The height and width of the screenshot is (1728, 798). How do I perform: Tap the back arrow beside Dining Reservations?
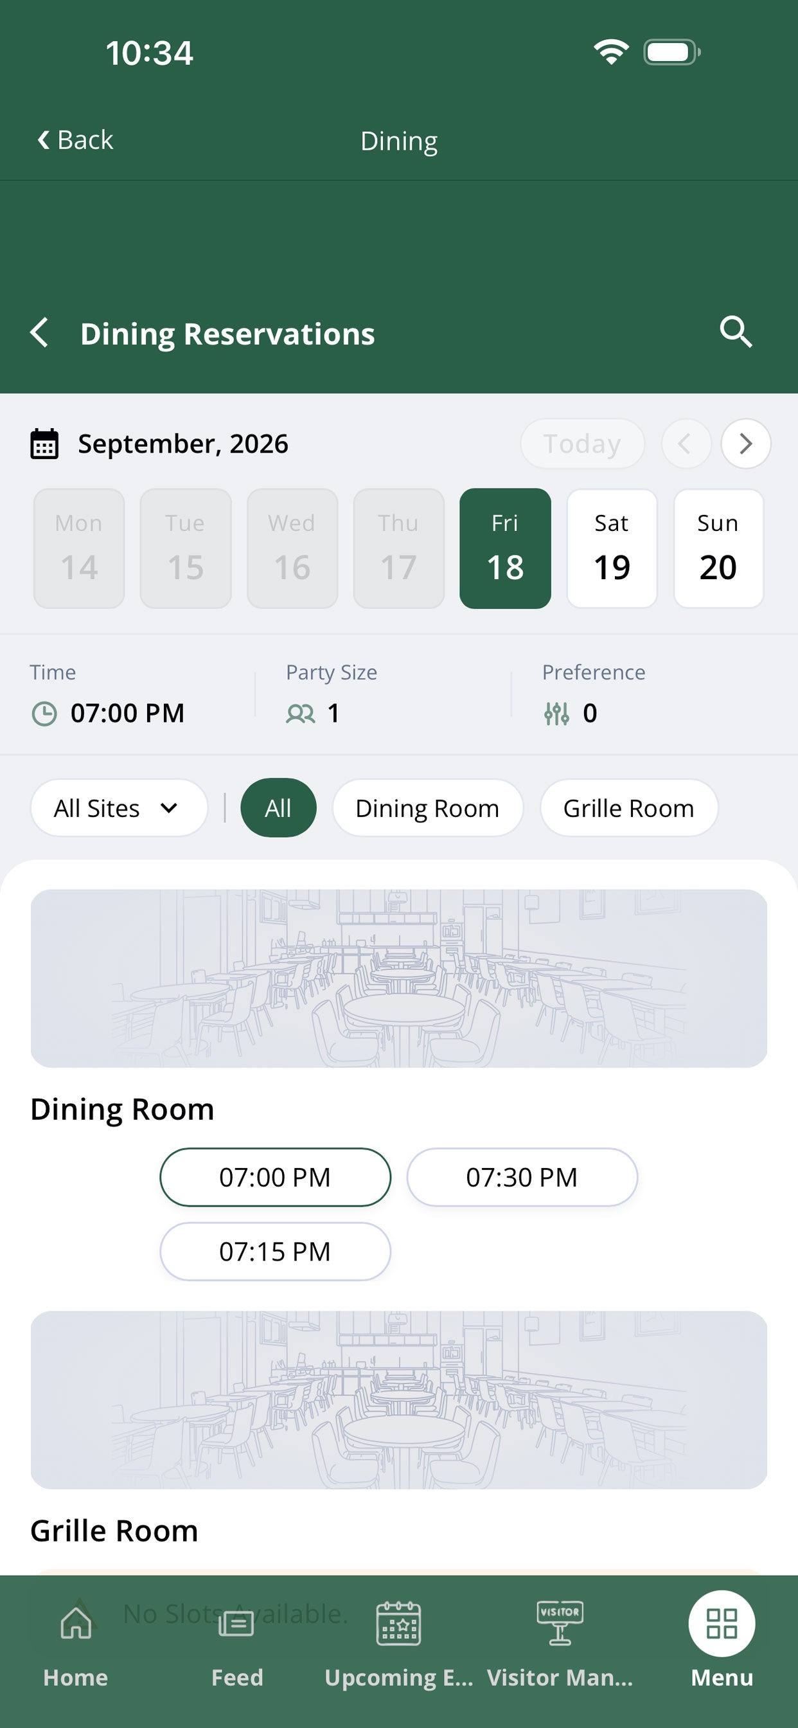pos(40,333)
